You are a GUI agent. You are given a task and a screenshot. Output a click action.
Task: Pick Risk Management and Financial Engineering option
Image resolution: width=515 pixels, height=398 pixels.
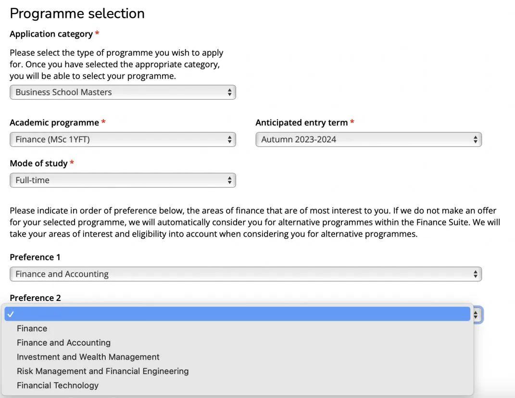102,371
